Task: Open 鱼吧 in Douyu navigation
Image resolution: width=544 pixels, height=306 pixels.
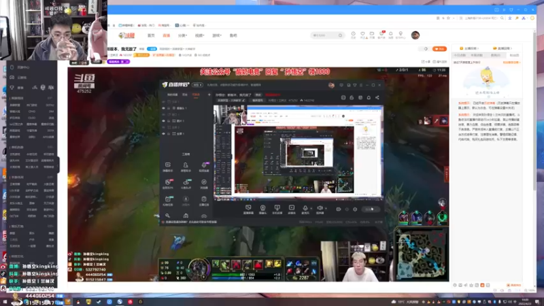Action: [233, 35]
